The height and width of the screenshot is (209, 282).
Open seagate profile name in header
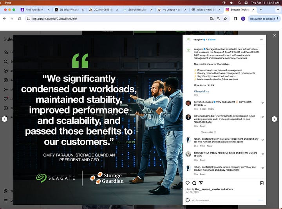pyautogui.click(x=198, y=40)
